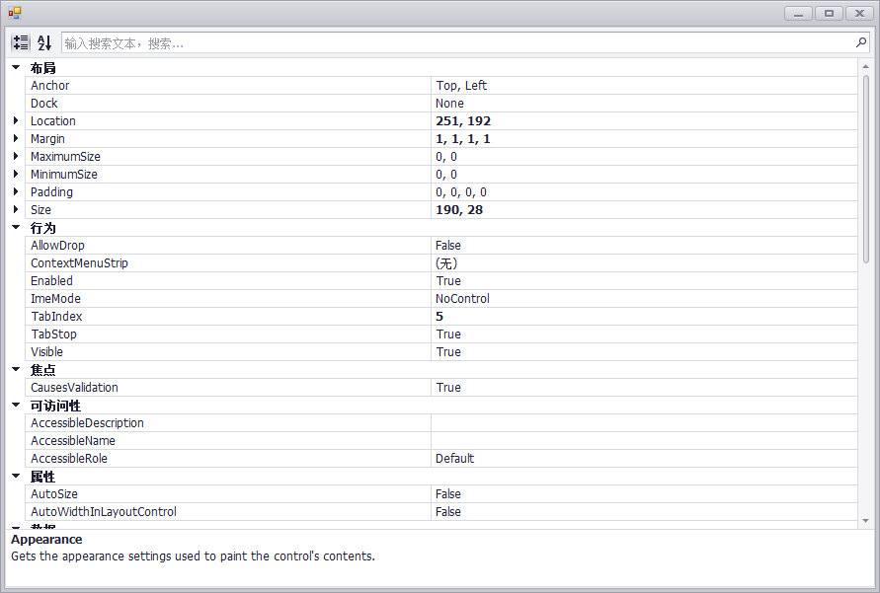The image size is (880, 593).
Task: Expand the MinimumSize property
Action: tap(16, 174)
